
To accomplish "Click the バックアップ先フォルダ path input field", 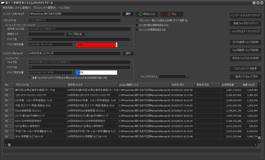I will 74,53.
